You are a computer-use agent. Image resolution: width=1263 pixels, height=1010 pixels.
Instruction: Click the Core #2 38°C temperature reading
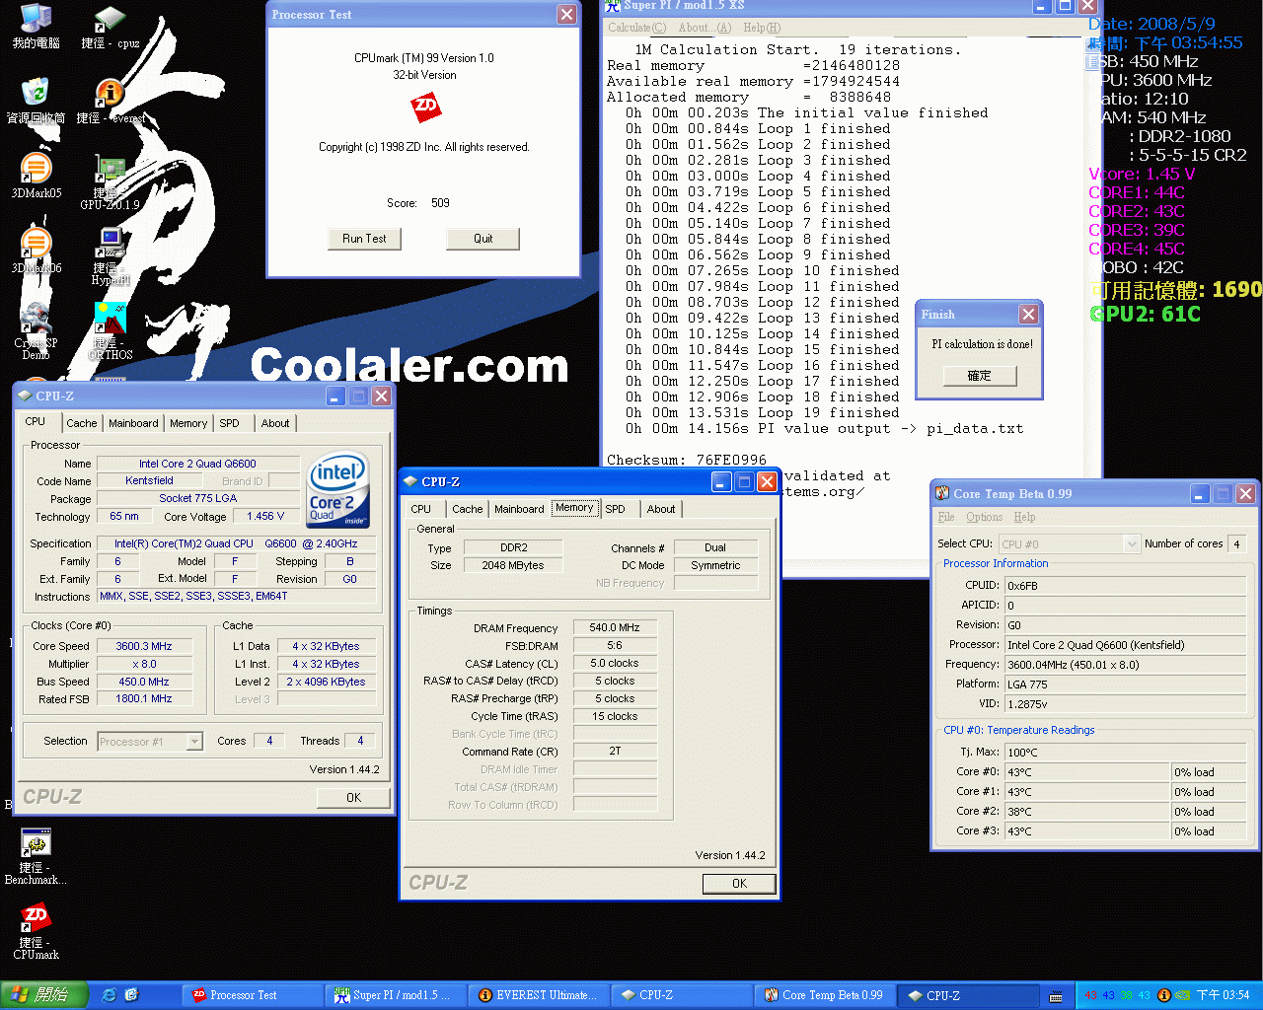(1086, 812)
